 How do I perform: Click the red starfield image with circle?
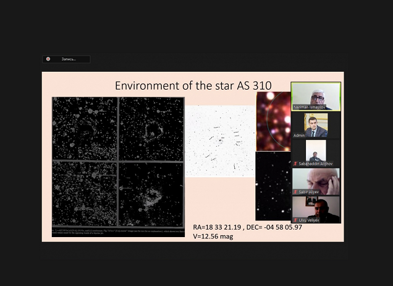[273, 121]
